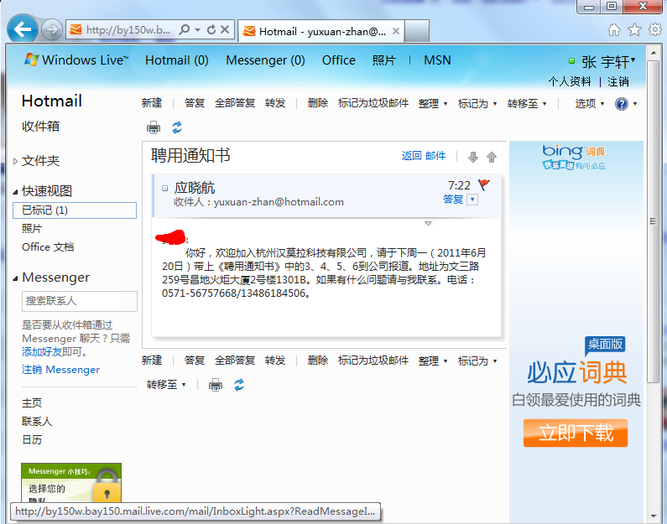Collapse message with box next to 应晓航
The image size is (667, 524).
tap(165, 188)
